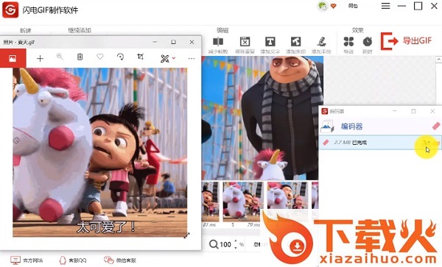
Task: Click the red GIF software logo
Action: point(10,10)
